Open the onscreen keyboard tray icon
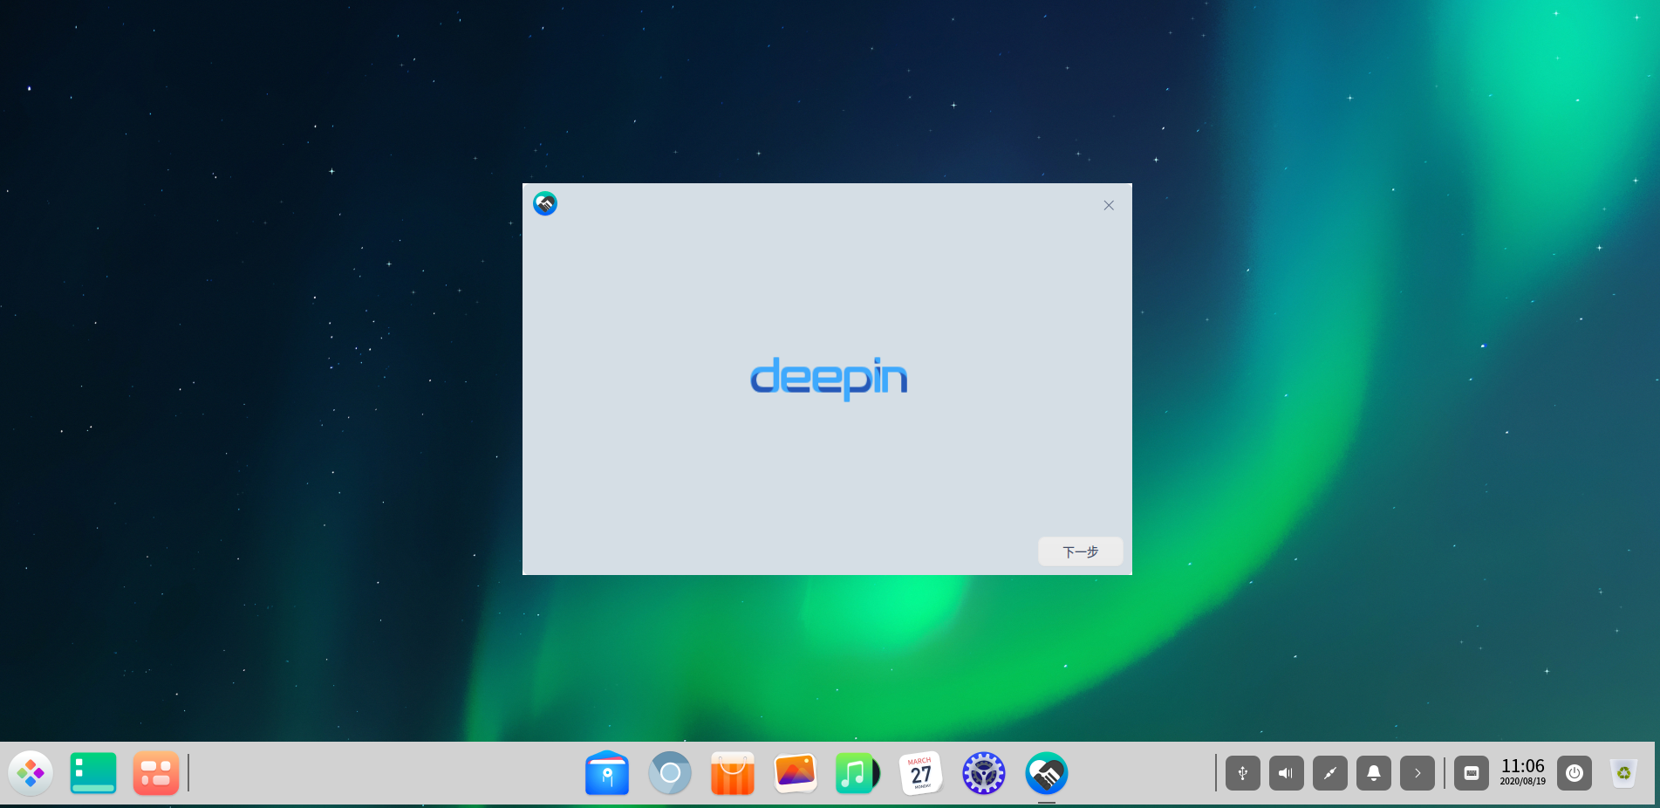 click(1472, 773)
